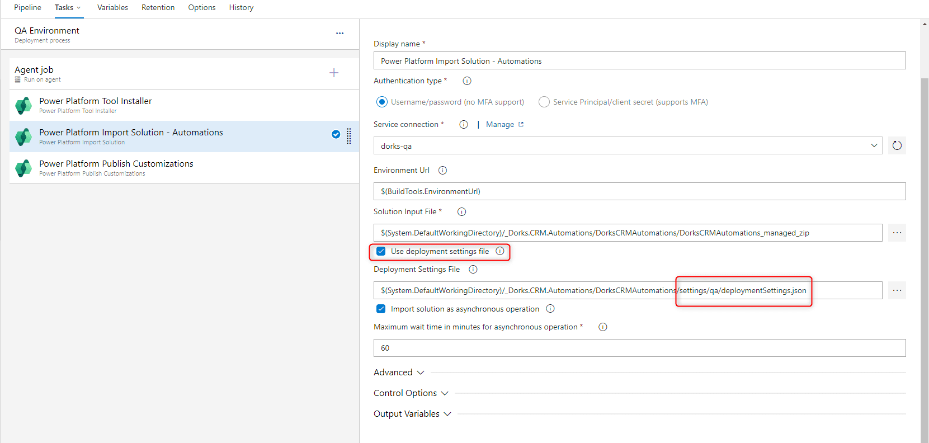Click Solution Input File path field
Screen dimensions: 929x443
click(628, 233)
